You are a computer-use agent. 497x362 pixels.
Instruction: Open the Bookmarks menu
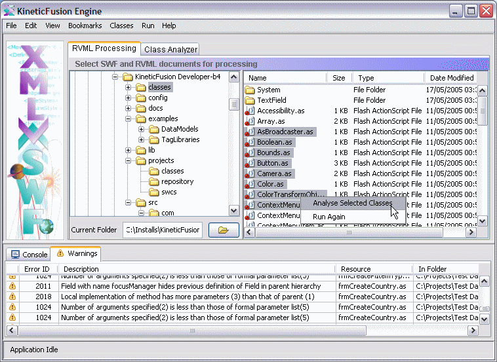point(85,26)
